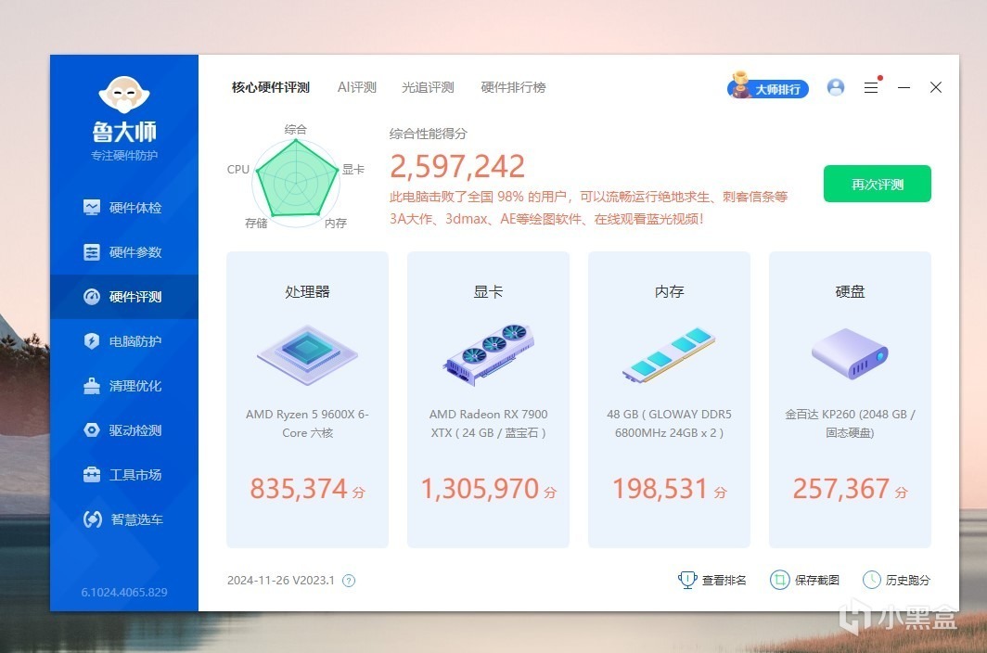Switch to AI评测 tab
The width and height of the screenshot is (987, 653).
[x=357, y=87]
